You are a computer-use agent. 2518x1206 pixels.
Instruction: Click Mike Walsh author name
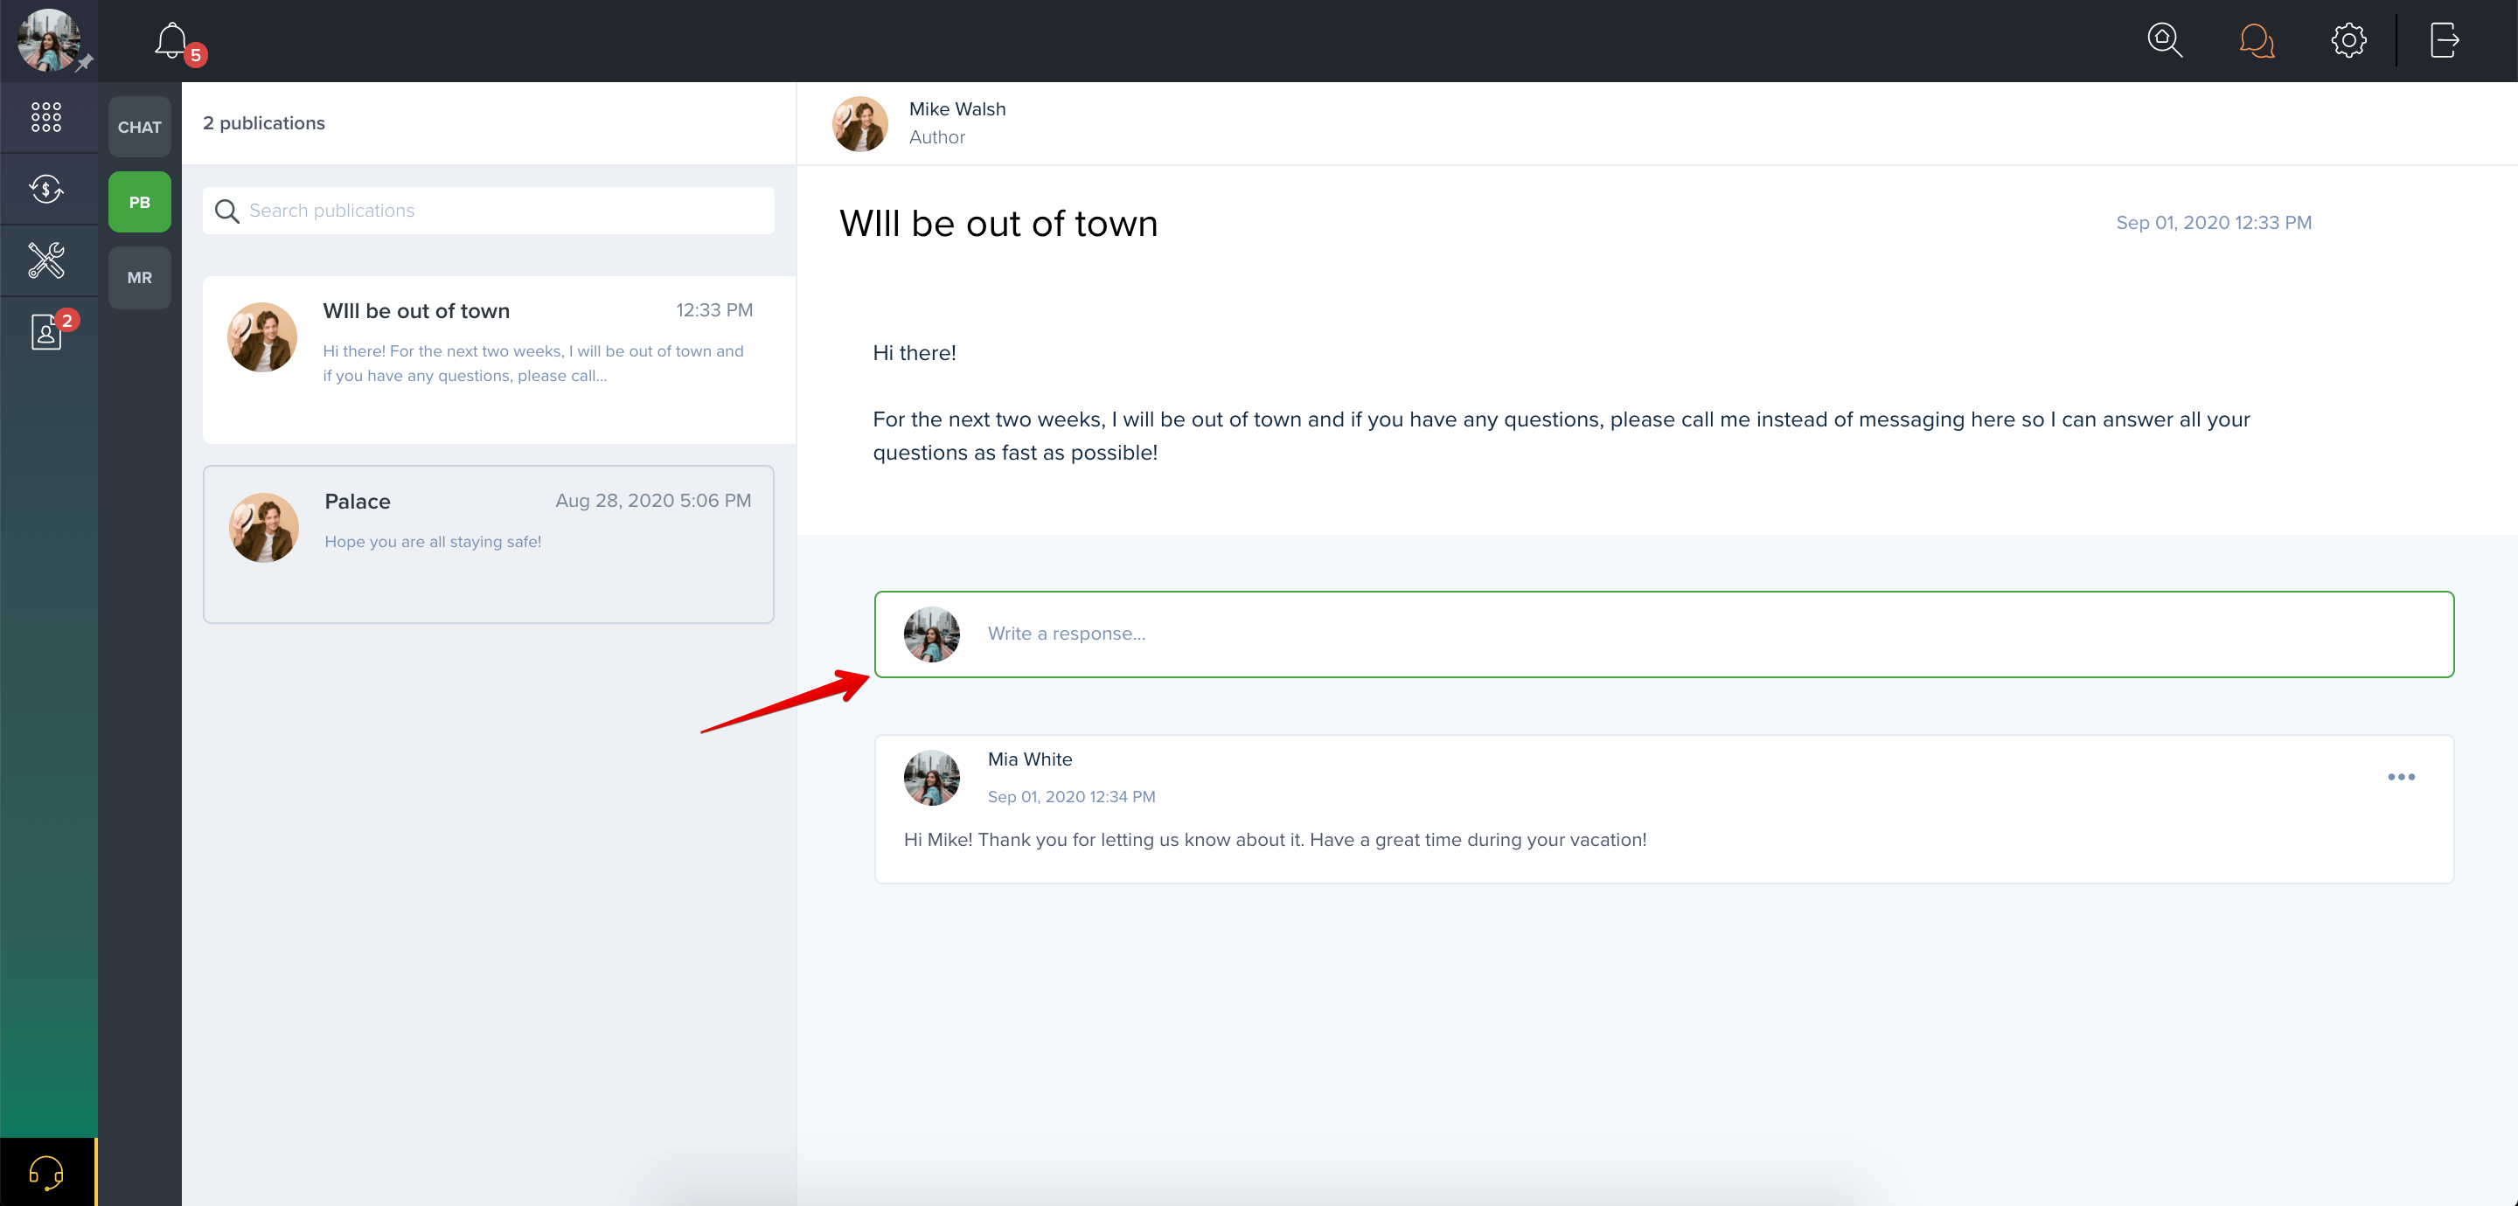tap(957, 109)
